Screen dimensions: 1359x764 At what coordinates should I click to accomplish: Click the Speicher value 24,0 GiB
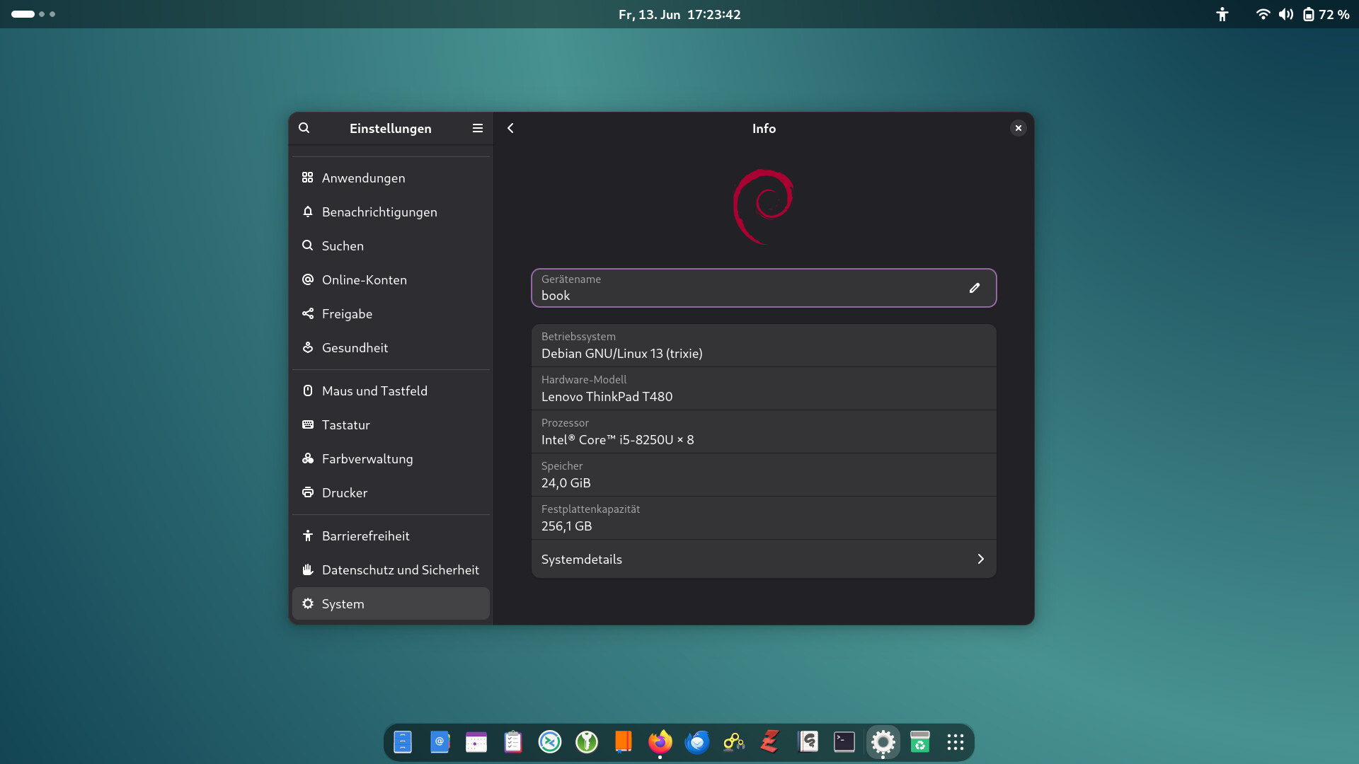(566, 483)
